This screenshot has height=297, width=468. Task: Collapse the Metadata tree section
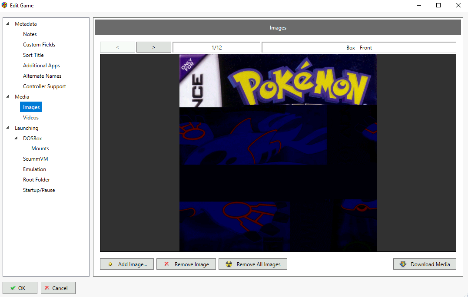pyautogui.click(x=8, y=23)
